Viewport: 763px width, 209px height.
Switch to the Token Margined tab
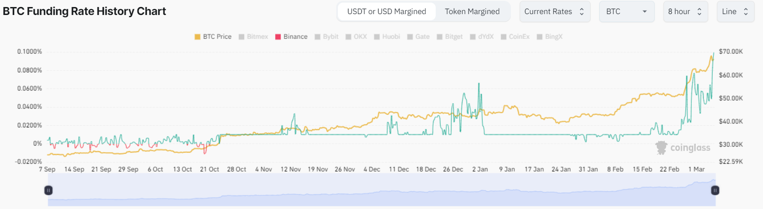(472, 11)
